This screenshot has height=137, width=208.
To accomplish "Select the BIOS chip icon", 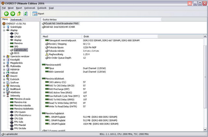I will coord(12,53).
